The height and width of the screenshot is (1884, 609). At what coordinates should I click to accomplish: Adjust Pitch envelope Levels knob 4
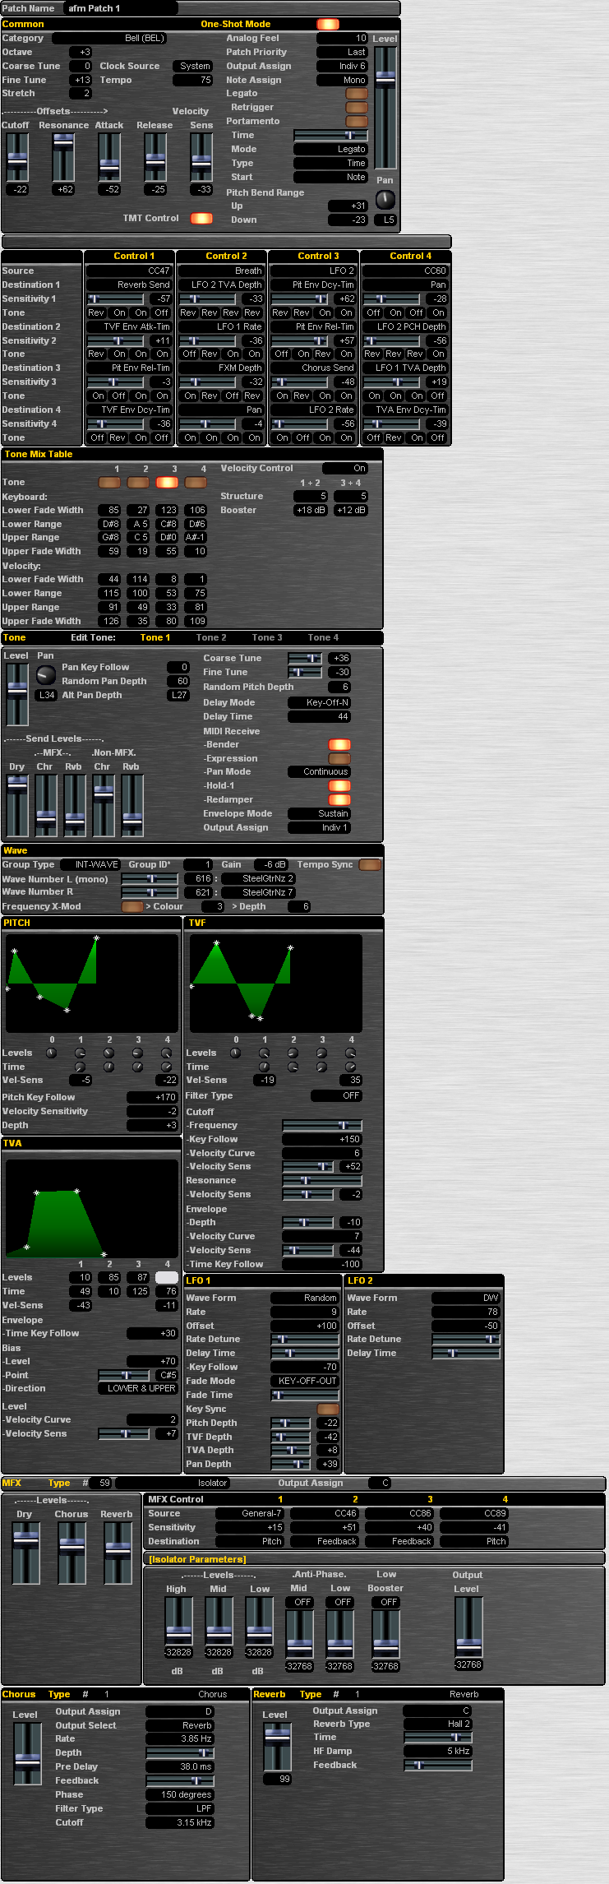coord(167,1053)
